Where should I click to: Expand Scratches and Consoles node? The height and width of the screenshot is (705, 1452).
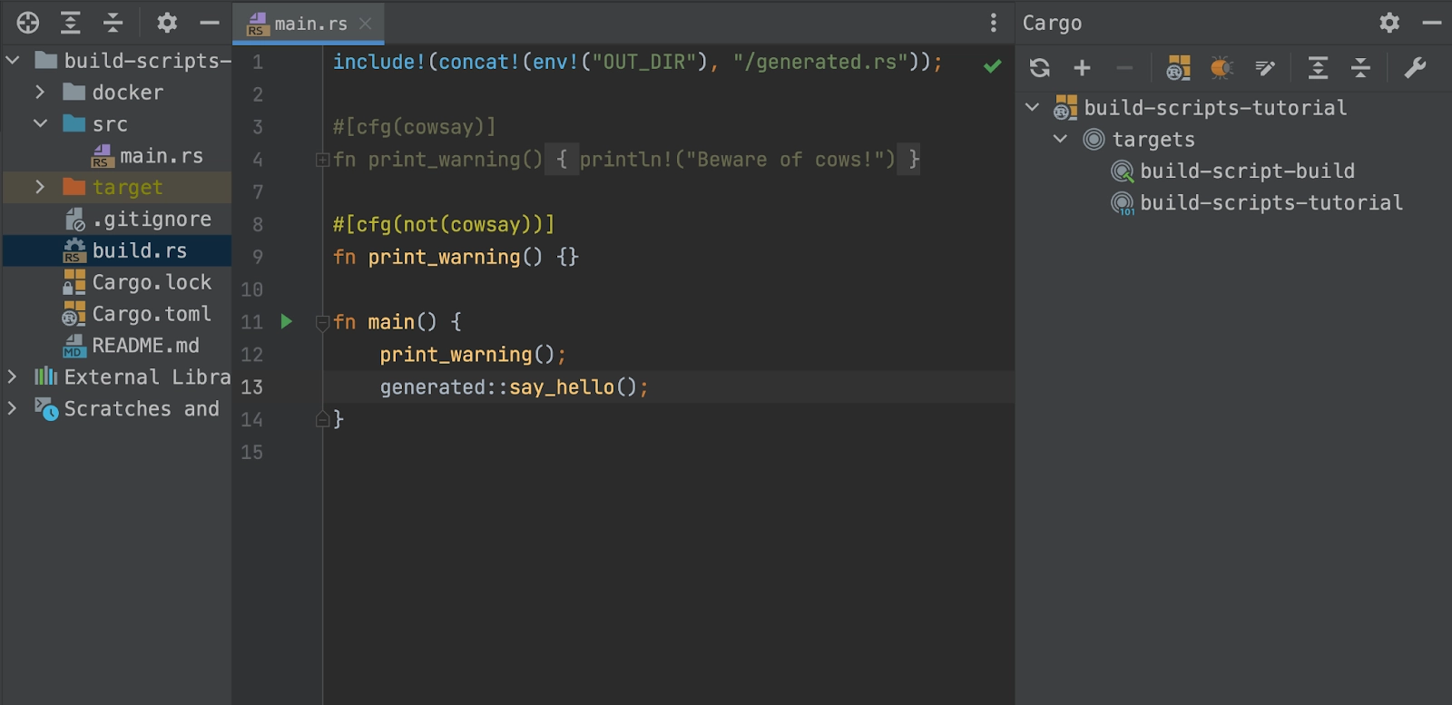coord(12,408)
